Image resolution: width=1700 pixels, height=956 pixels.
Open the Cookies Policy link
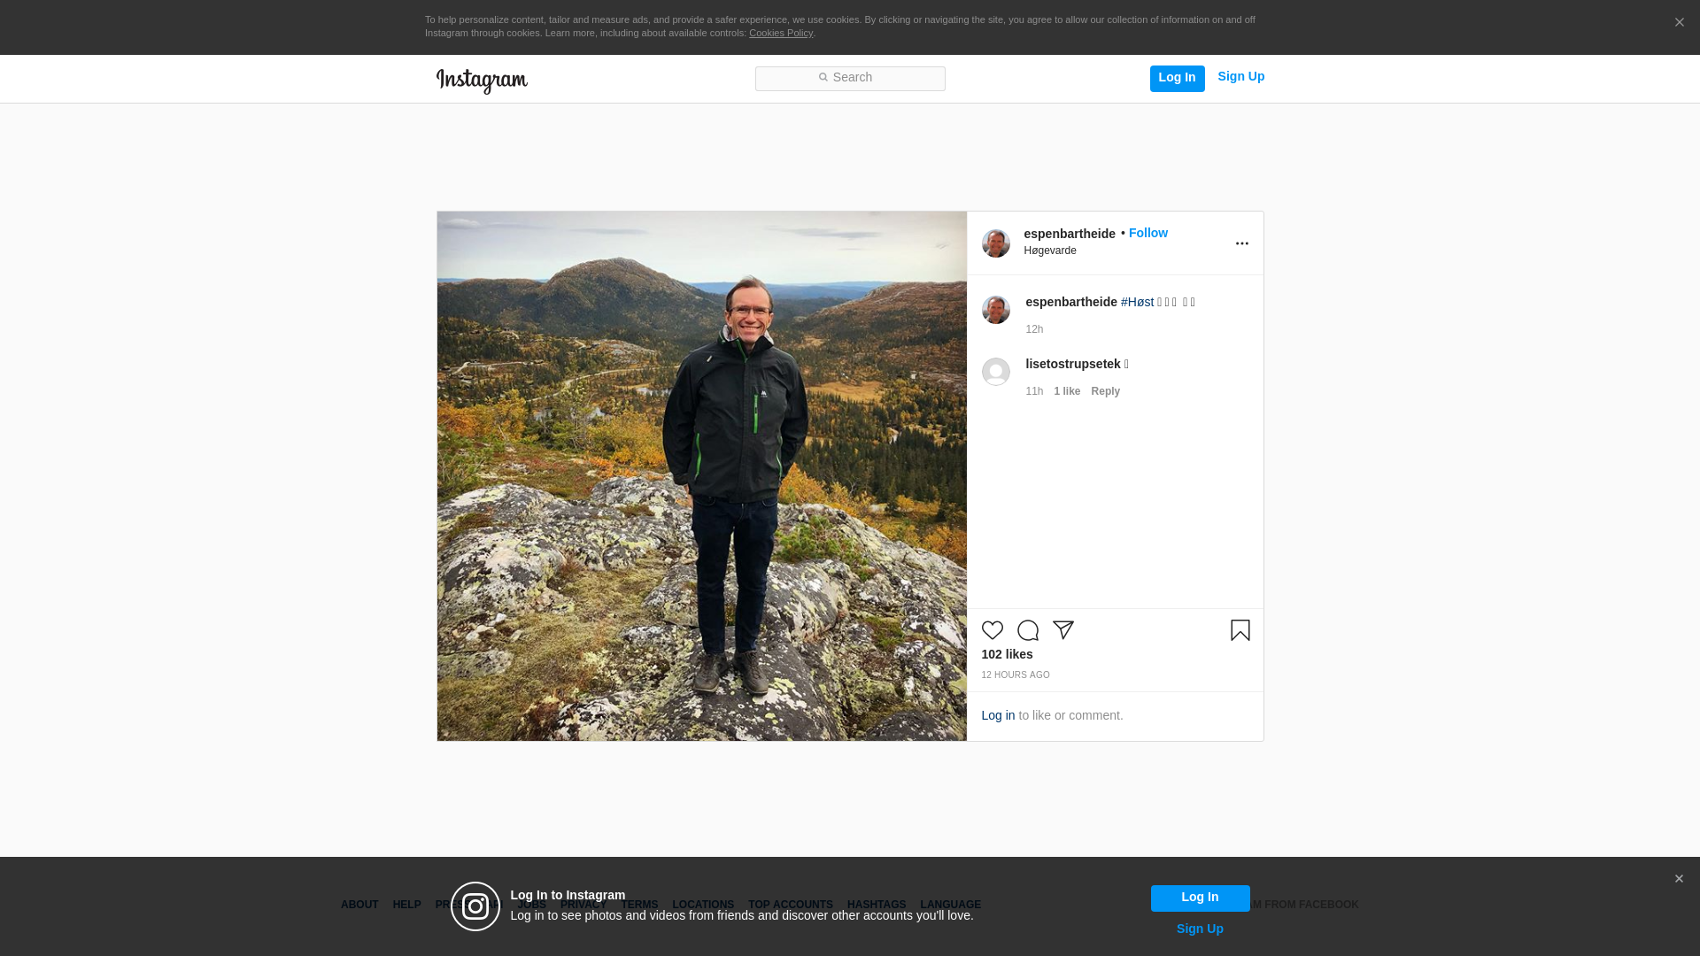[x=780, y=33]
